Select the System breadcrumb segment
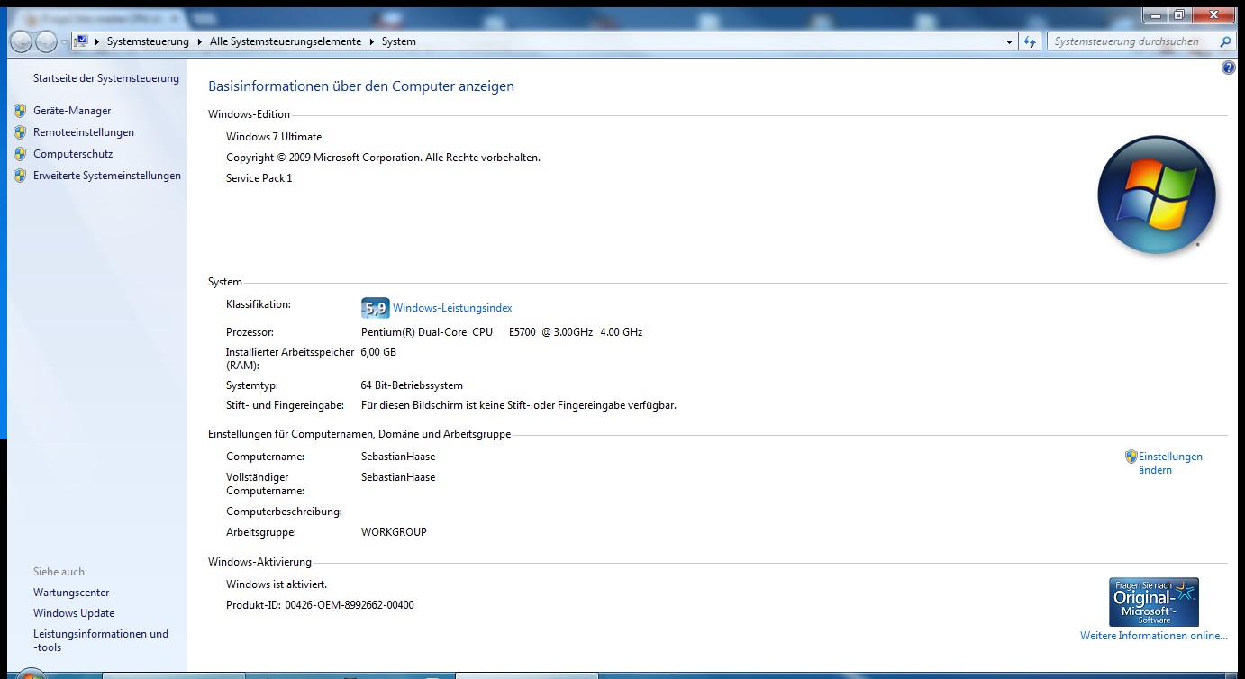The image size is (1245, 679). 399,41
